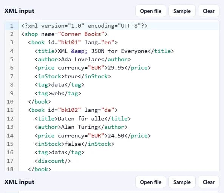Click line number 17 in the gutter
224x193 pixels.
(x=10, y=161)
